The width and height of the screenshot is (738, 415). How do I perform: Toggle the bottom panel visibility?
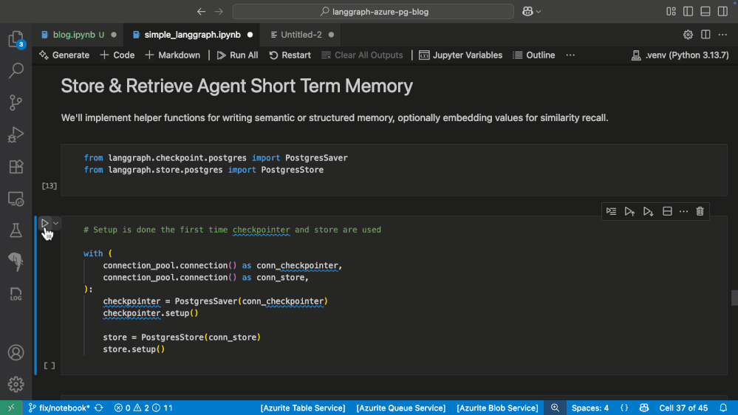705,12
